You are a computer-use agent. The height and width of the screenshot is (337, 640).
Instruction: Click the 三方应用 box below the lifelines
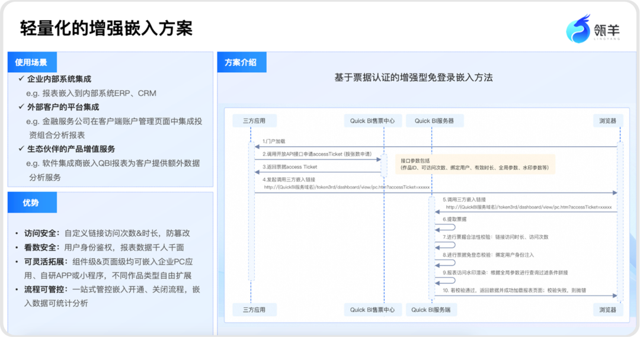click(x=254, y=310)
